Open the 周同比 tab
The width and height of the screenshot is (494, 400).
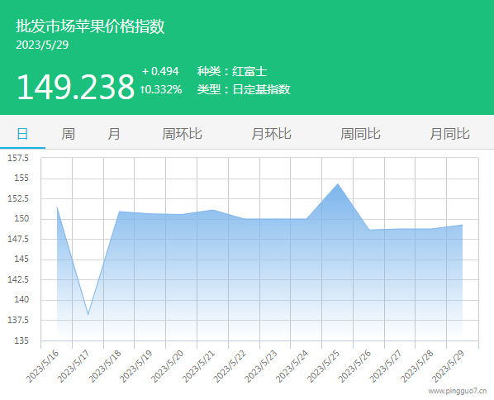coord(360,134)
